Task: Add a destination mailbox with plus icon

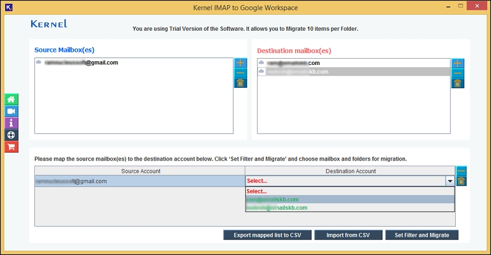Action: pyautogui.click(x=457, y=64)
